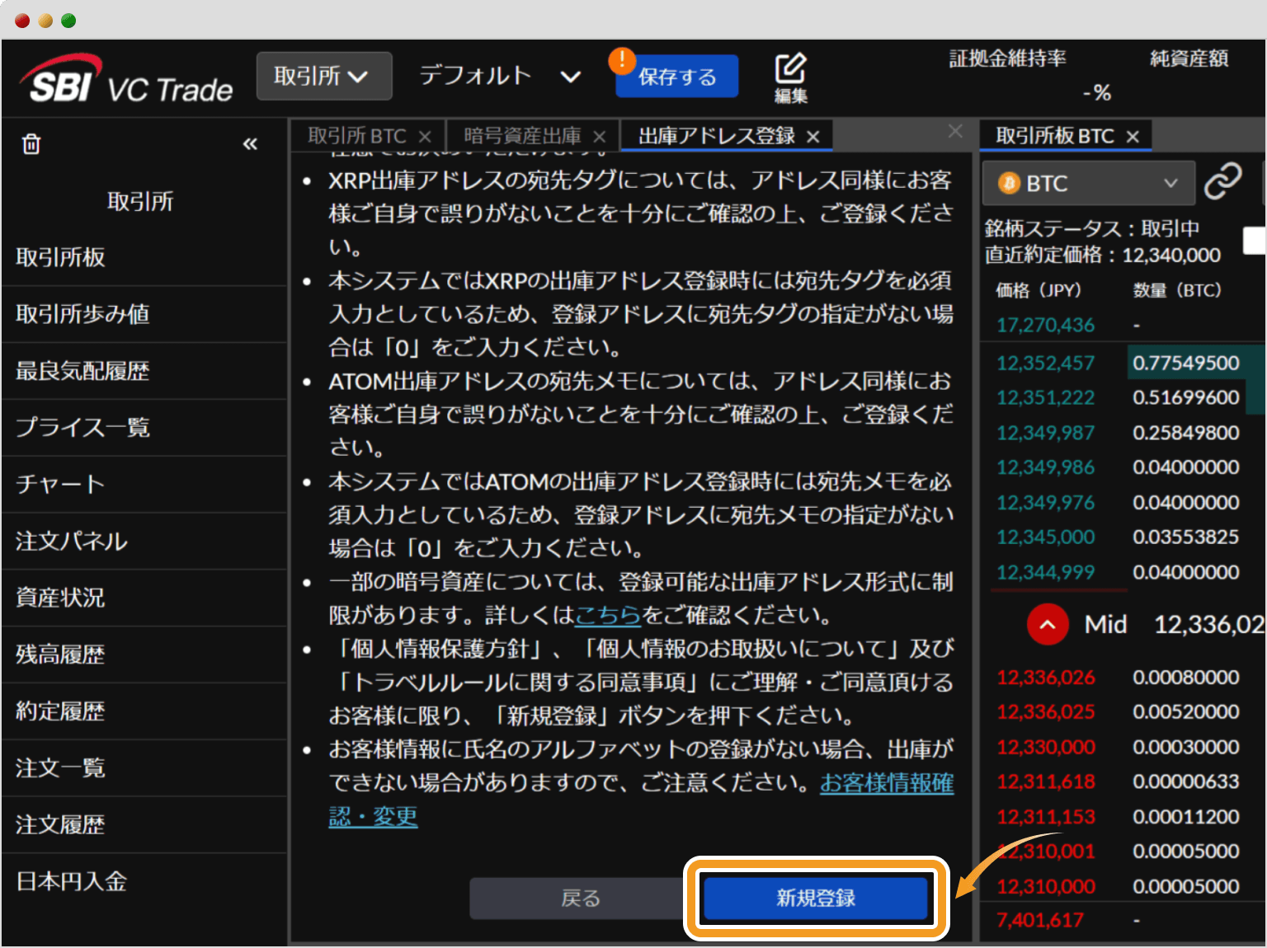The height and width of the screenshot is (948, 1267).
Task: Click the 証拠金維持率 label
Action: click(1007, 59)
